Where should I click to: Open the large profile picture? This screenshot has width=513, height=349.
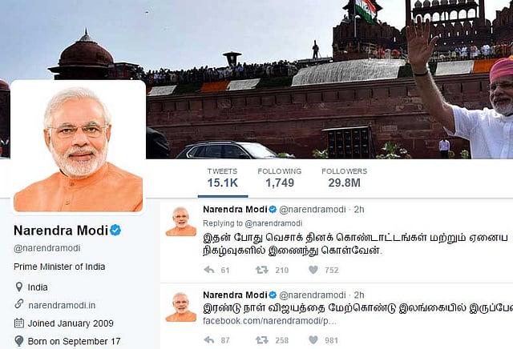[x=79, y=147]
